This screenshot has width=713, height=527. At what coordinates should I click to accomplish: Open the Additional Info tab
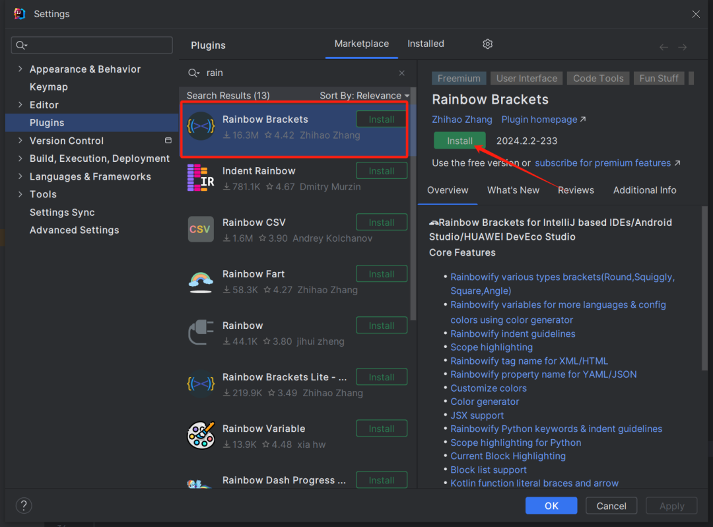tap(644, 190)
